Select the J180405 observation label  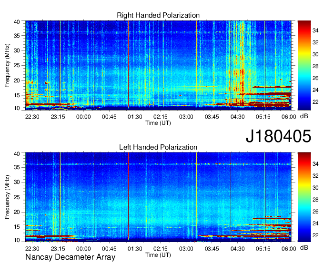click(278, 136)
